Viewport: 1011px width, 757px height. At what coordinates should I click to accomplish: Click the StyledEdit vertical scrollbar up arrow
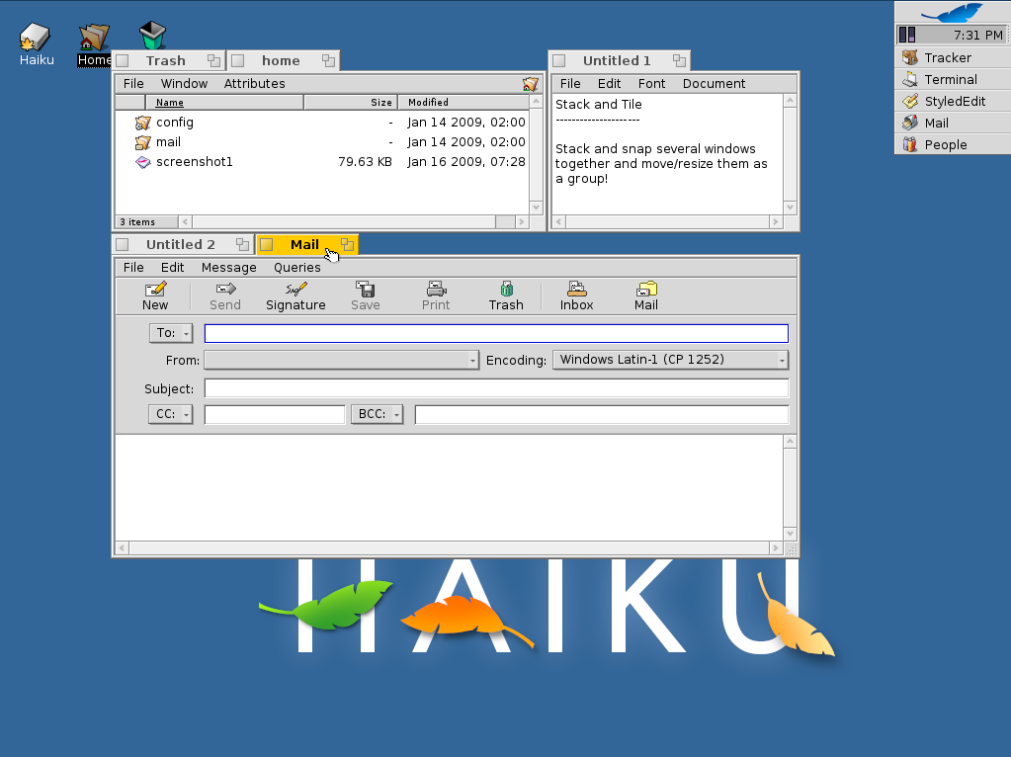point(791,101)
